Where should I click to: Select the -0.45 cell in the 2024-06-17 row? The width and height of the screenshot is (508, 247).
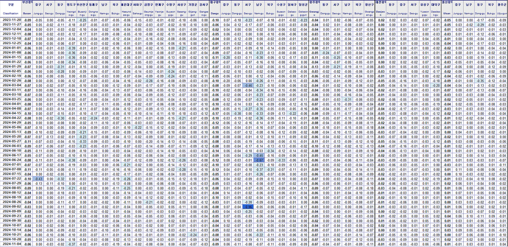click(x=259, y=155)
